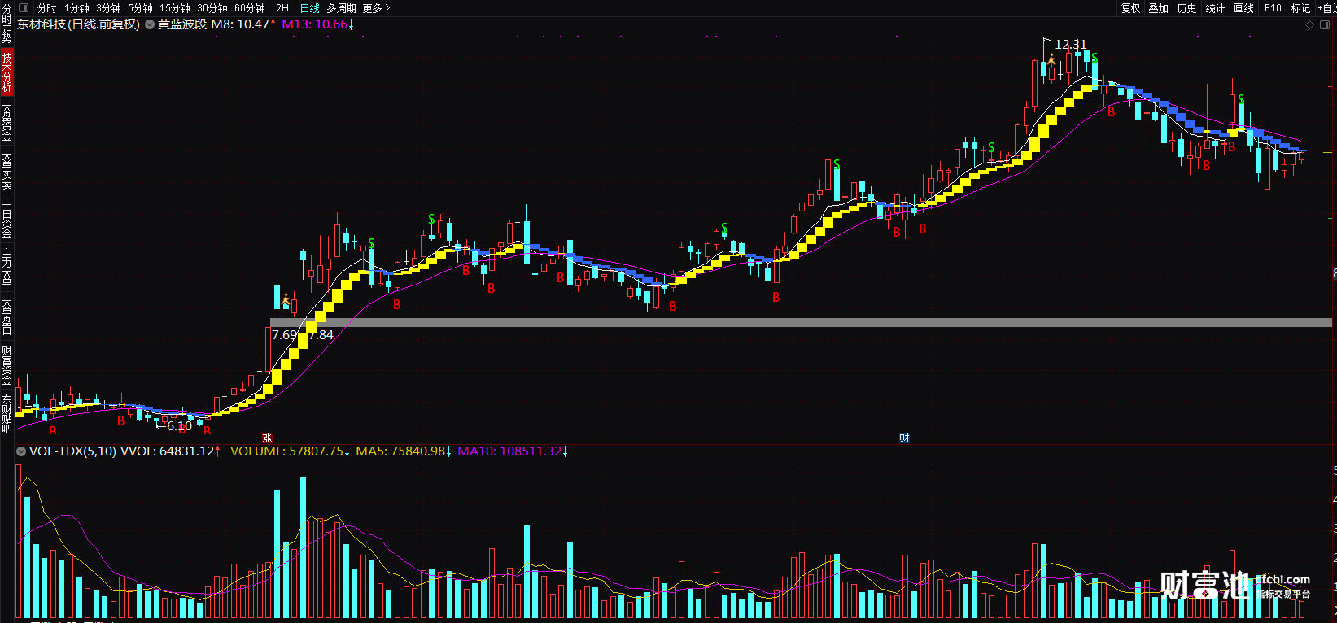This screenshot has height=623, width=1337.
Task: Open the VOL-TDX indicator dropdown circle
Action: coord(21,451)
